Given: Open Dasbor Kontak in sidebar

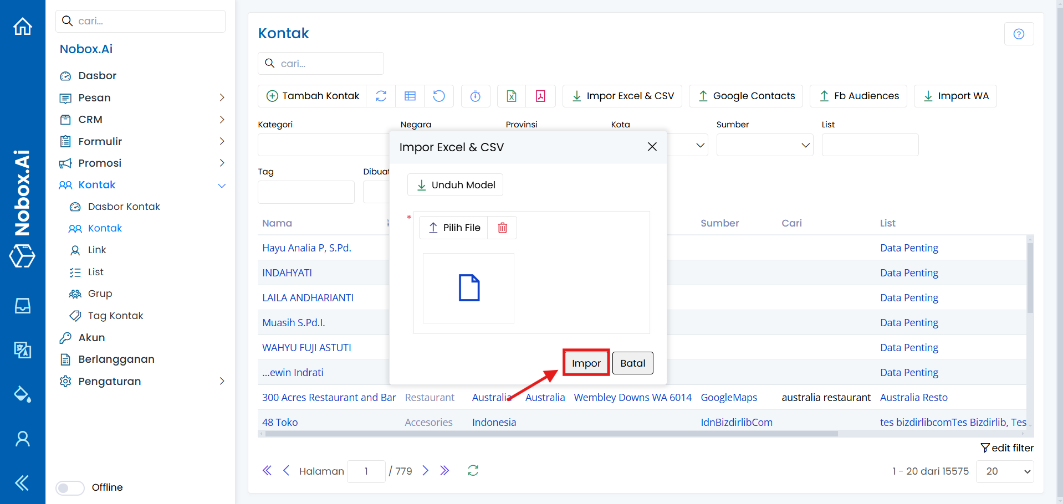Looking at the screenshot, I should pyautogui.click(x=124, y=207).
